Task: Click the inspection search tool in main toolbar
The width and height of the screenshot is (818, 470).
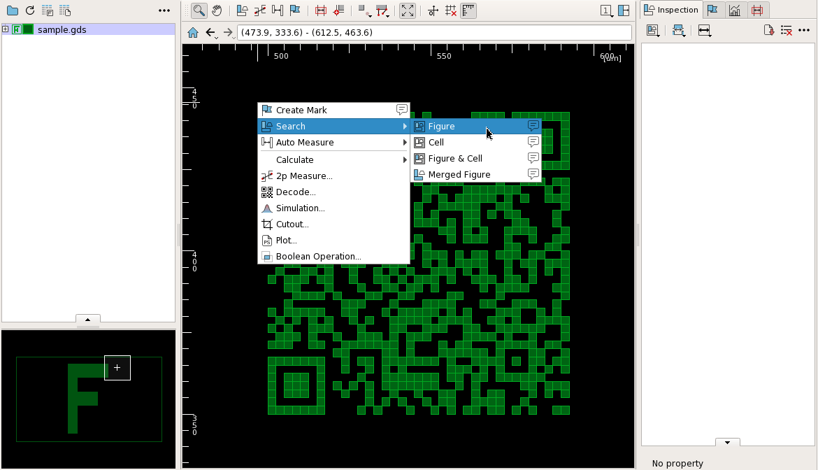Action: click(242, 10)
